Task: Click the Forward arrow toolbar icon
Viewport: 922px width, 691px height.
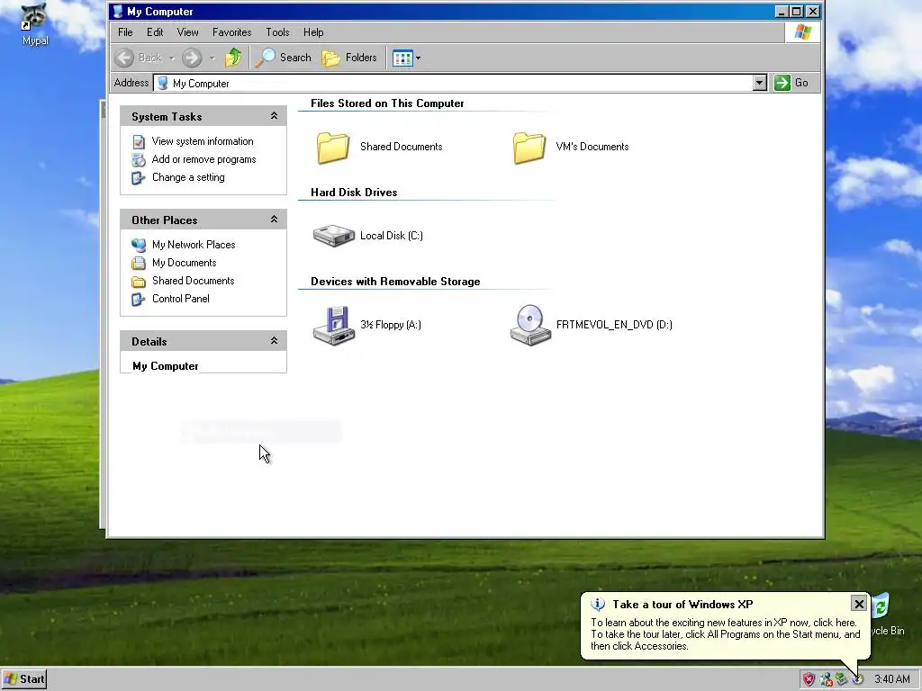Action: coord(192,58)
